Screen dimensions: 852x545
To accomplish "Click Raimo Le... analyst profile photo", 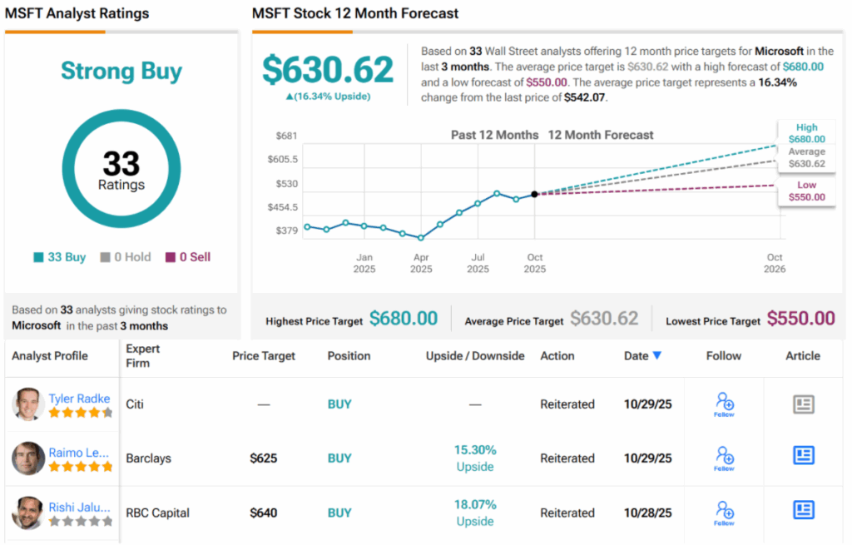I will 28,458.
